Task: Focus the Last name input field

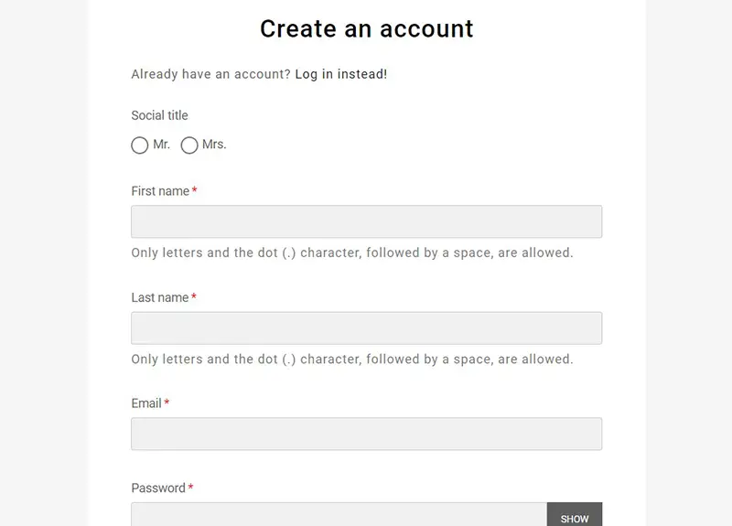Action: [367, 327]
